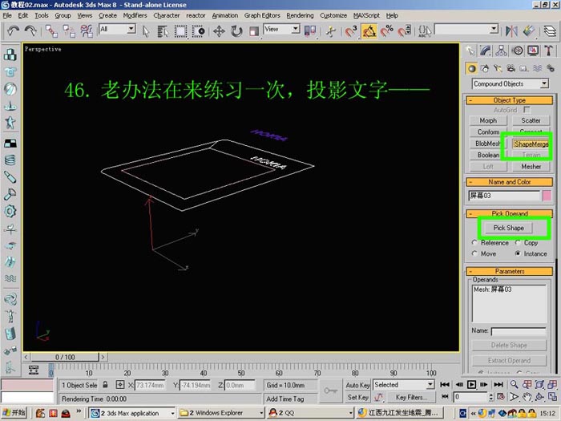
Task: Switch to the Display panel tab
Action: (533, 51)
